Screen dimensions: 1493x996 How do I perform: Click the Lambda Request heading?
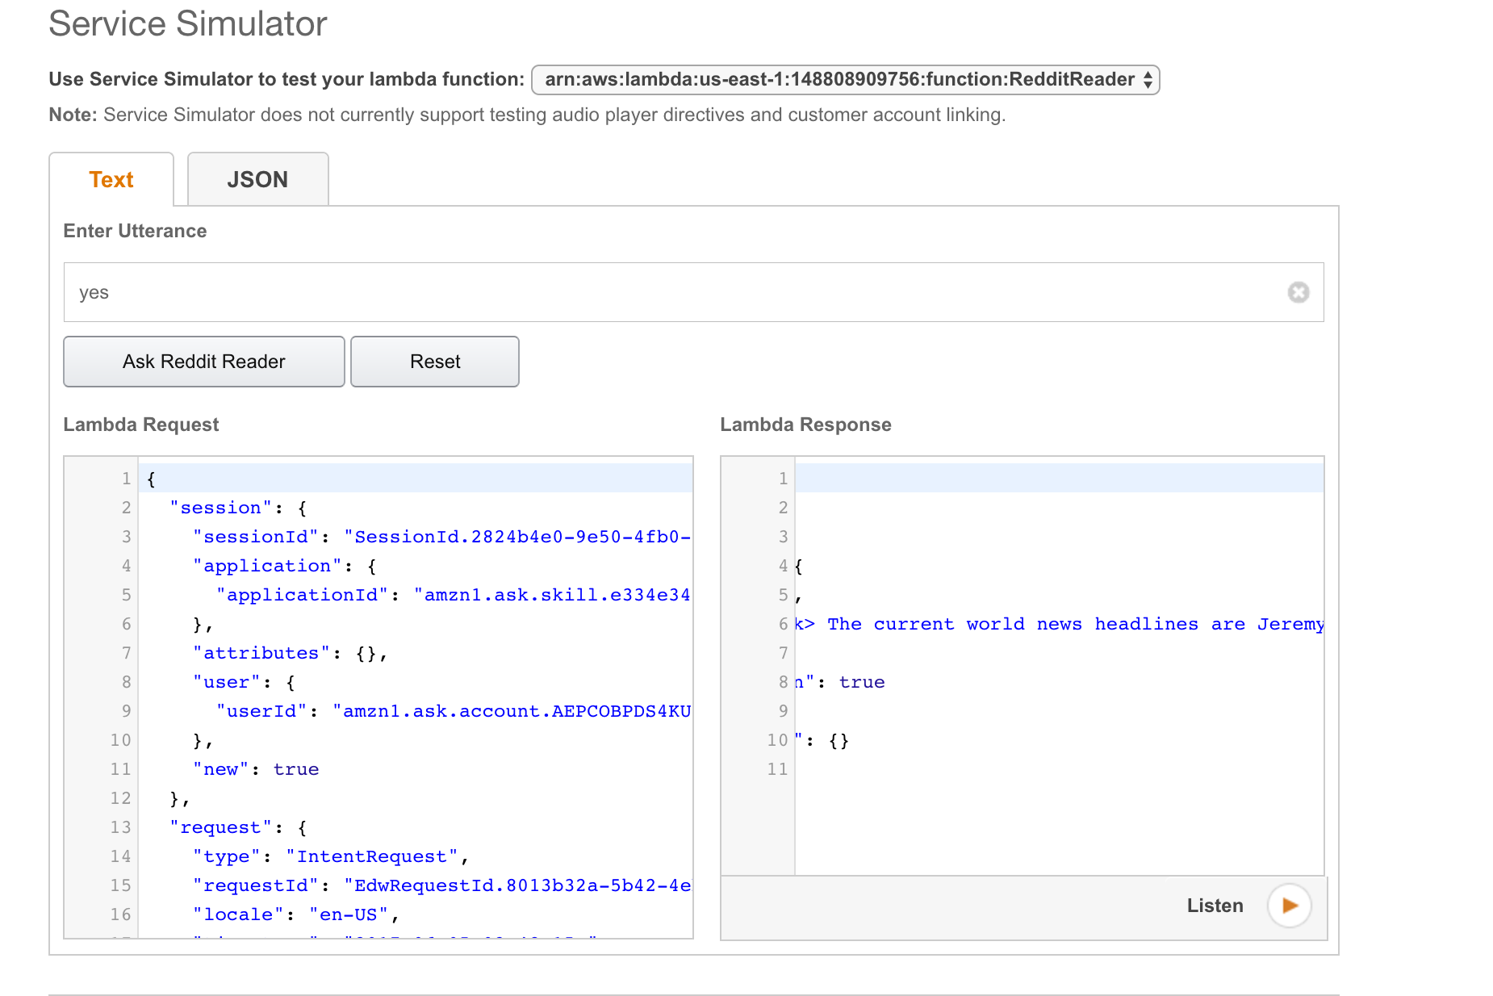click(141, 425)
